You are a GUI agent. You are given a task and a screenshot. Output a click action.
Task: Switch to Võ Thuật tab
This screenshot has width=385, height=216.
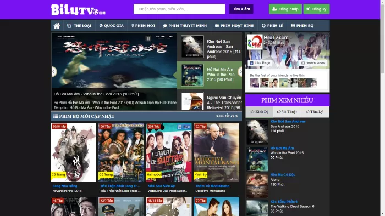(x=287, y=112)
